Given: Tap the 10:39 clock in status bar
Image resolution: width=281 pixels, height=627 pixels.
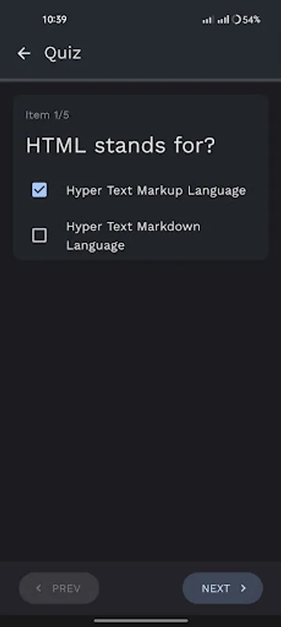Looking at the screenshot, I should tap(54, 20).
